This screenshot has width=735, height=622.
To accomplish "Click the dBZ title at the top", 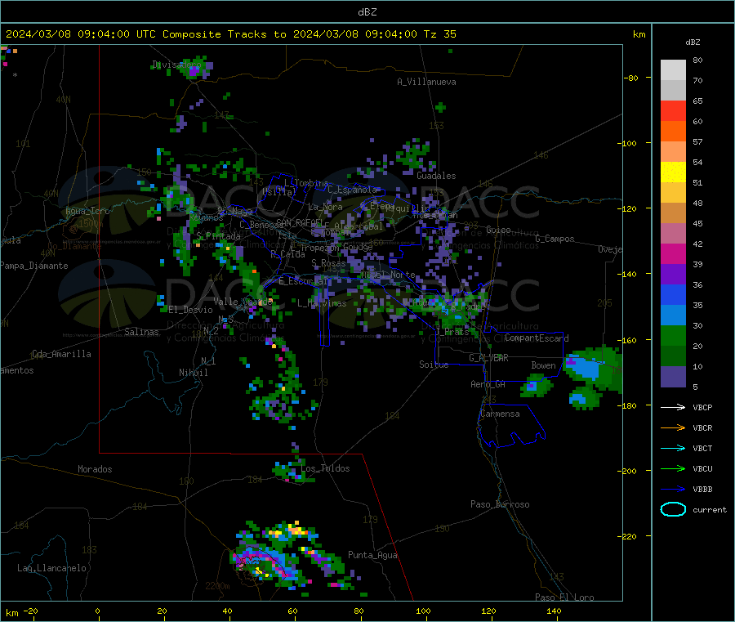I will coord(367,12).
